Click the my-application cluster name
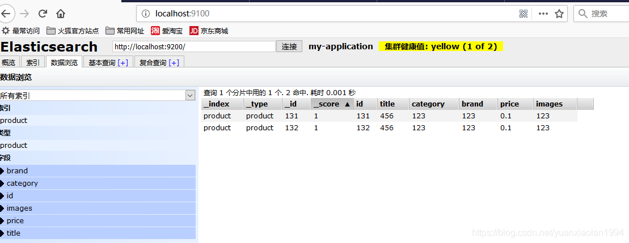629x243 pixels. click(x=340, y=46)
